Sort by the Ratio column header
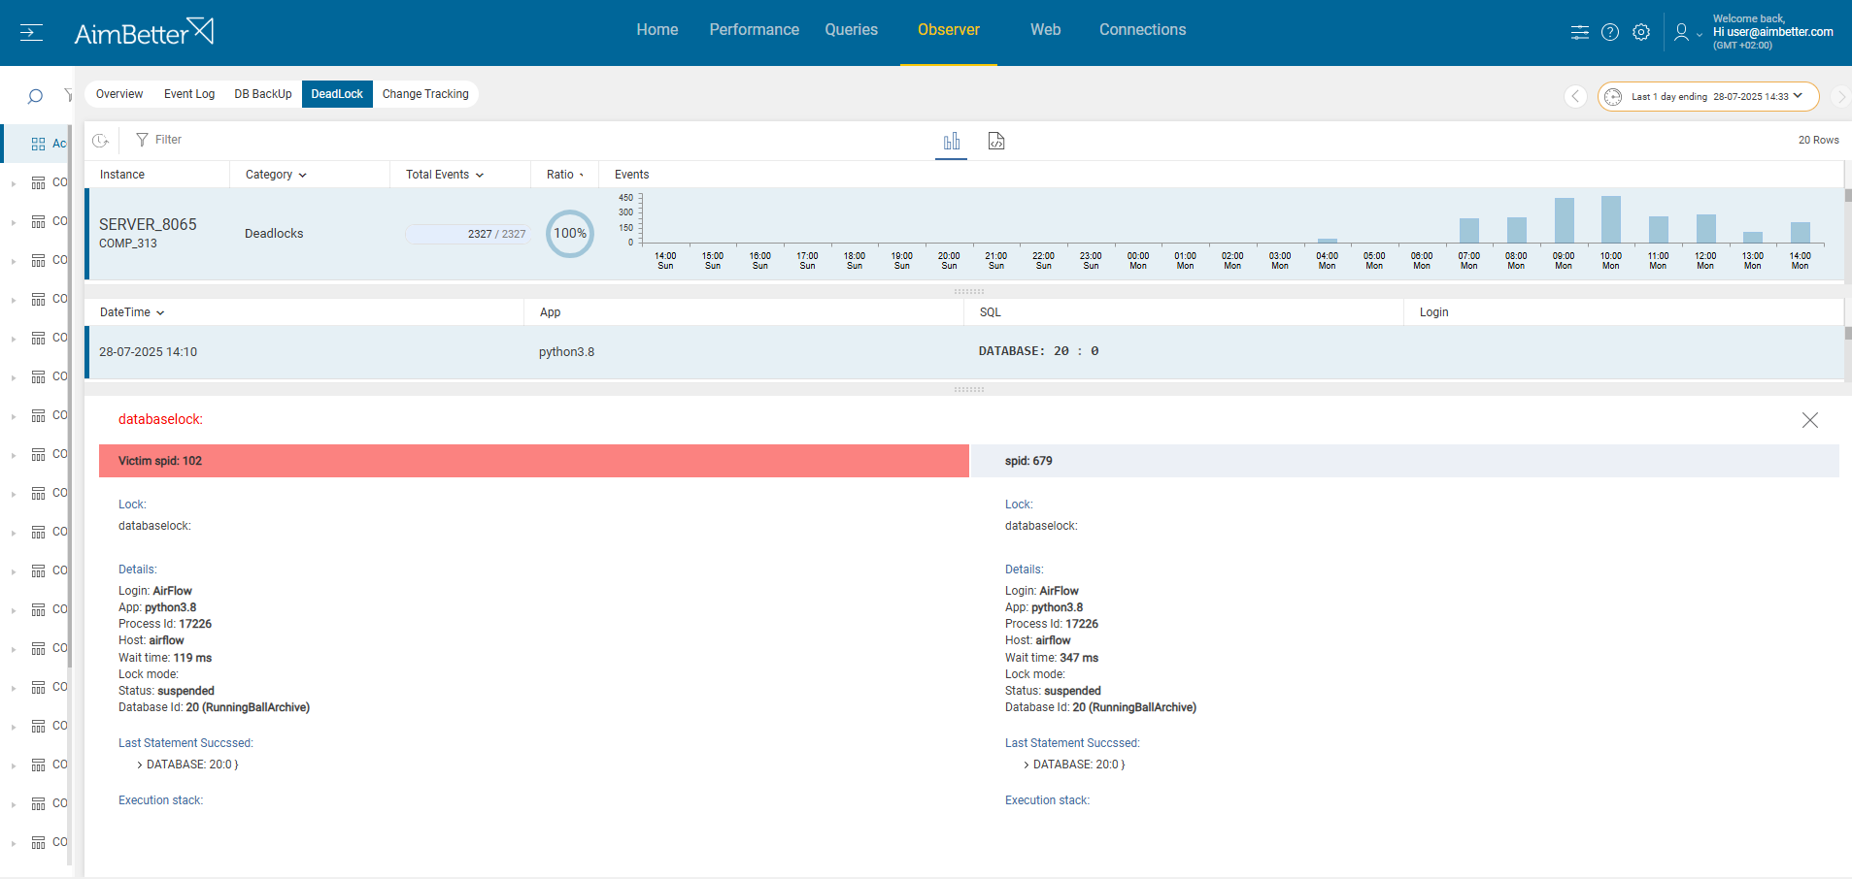Screen dimensions: 1852x879 565,175
